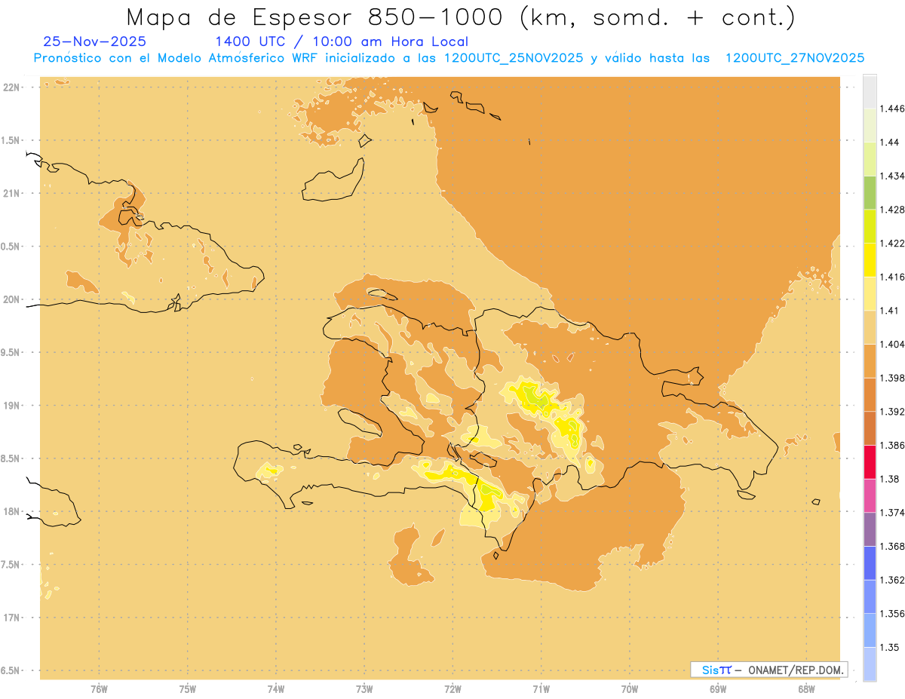Click the blue colorbar segment between 1.362 and 1.368
The image size is (905, 699).
(x=870, y=563)
